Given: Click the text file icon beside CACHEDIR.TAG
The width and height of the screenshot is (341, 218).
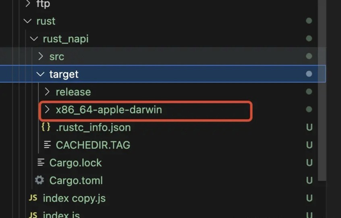Looking at the screenshot, I should [47, 145].
